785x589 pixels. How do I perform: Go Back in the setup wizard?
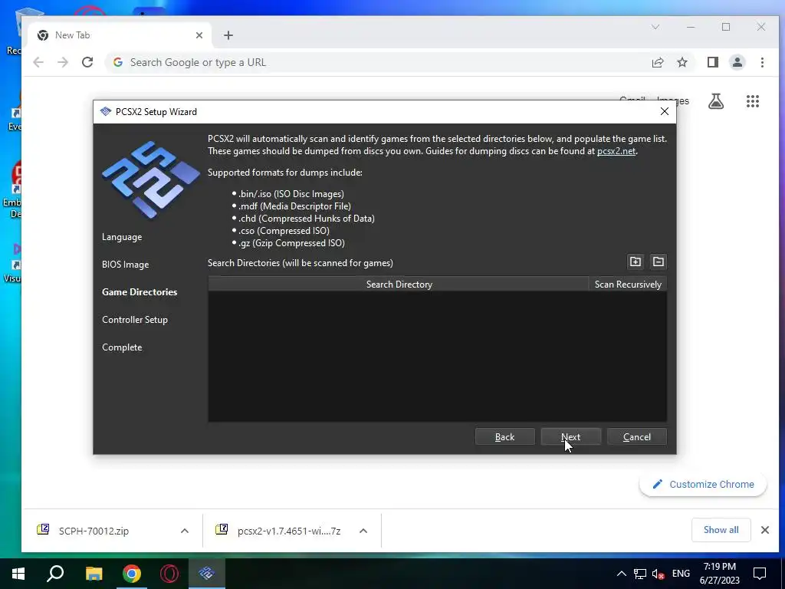tap(504, 436)
